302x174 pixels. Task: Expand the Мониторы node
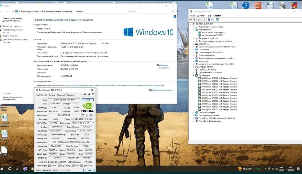(x=193, y=61)
